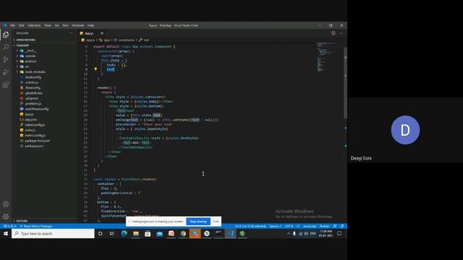
Task: Open the Action Center notification icon
Action: click(339, 233)
